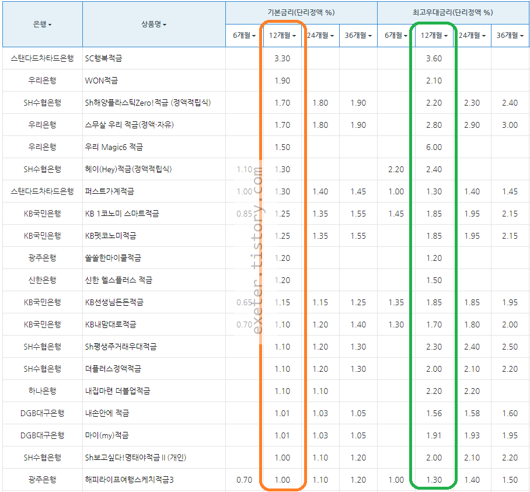Select KB선생님든든적금 product name
The width and height of the screenshot is (530, 492).
(114, 302)
